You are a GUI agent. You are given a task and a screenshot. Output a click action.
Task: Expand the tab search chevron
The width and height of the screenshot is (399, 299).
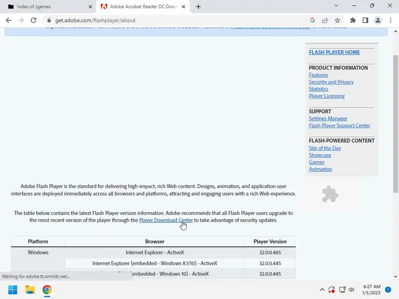(336, 5)
